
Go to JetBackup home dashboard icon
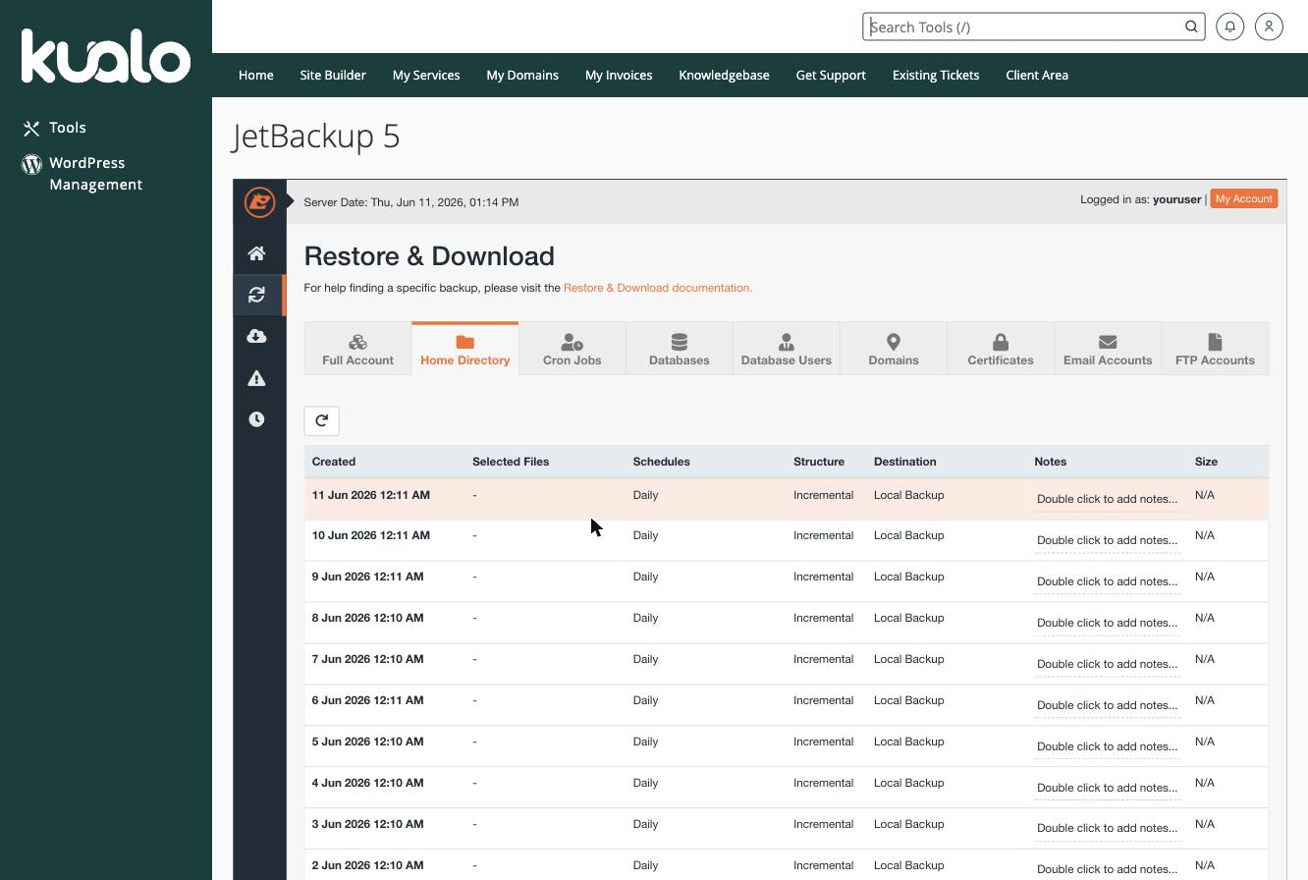point(256,253)
